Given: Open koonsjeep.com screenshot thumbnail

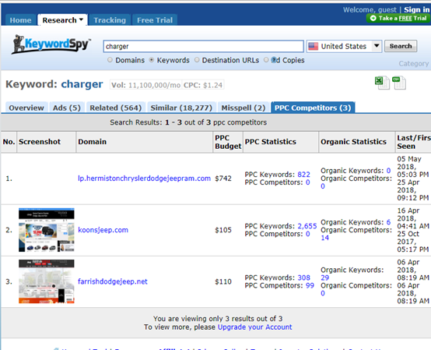Looking at the screenshot, I should pyautogui.click(x=47, y=230).
